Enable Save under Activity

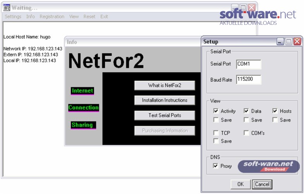(216, 120)
